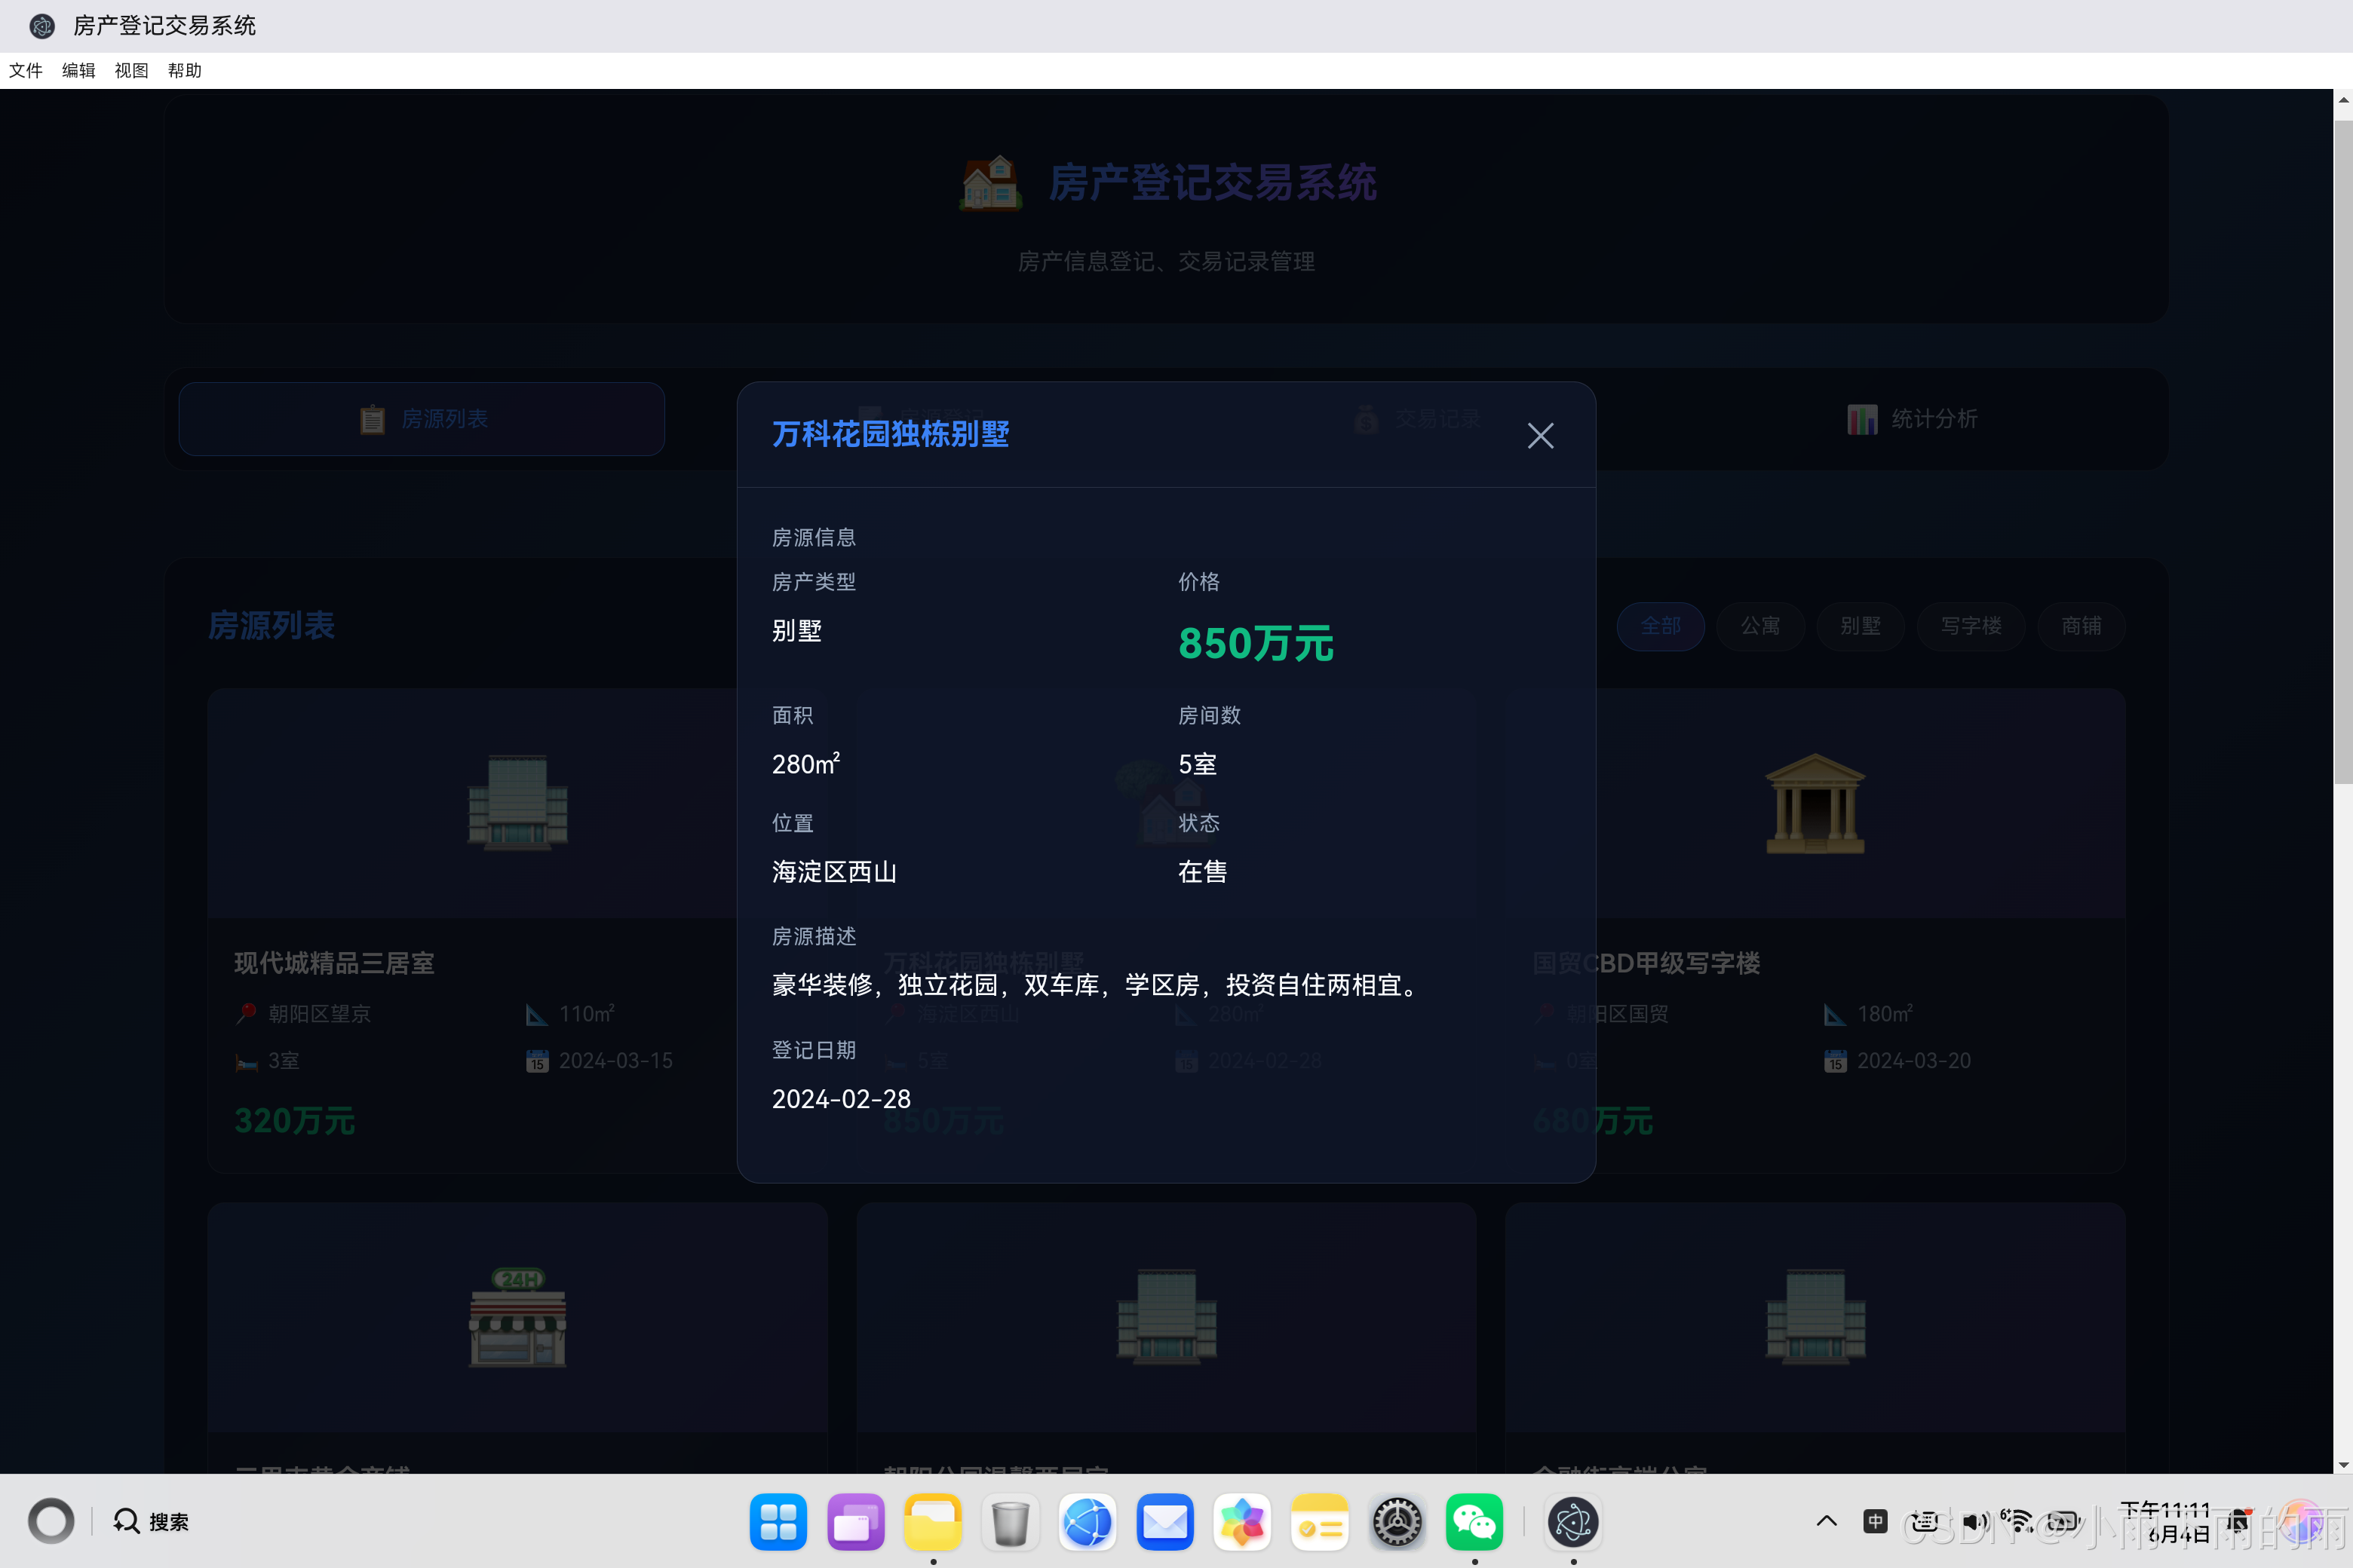Expand the system tray chevron
The height and width of the screenshot is (1568, 2353).
pyautogui.click(x=1827, y=1521)
